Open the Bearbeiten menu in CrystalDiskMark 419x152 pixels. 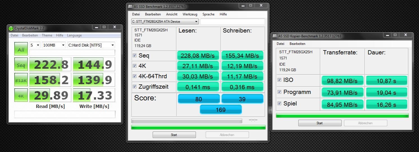tap(30, 35)
